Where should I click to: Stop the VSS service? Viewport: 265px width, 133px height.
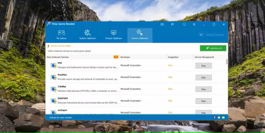[203, 66]
